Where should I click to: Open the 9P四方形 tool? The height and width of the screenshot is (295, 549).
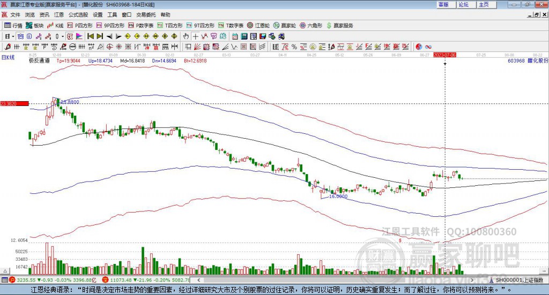(x=110, y=26)
